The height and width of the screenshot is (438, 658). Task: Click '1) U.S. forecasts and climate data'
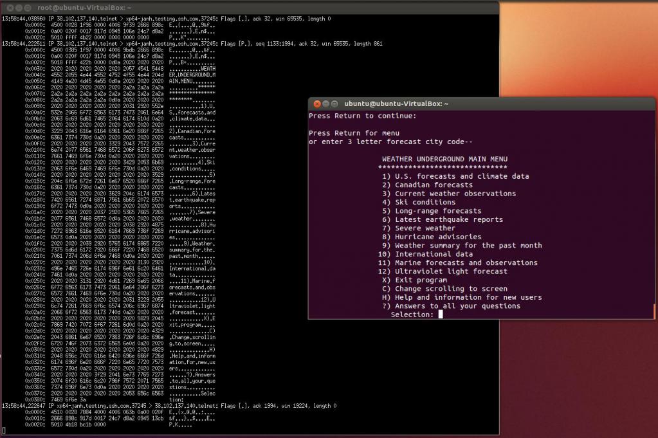[x=456, y=176]
